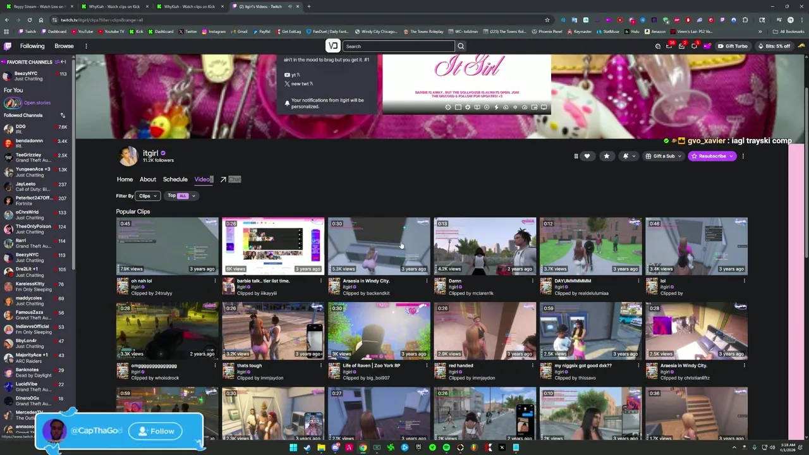This screenshot has width=809, height=455.
Task: Open Following in top navigation
Action: [x=32, y=46]
